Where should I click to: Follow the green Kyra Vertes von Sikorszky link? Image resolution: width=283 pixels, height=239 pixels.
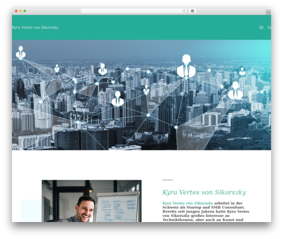tap(188, 203)
